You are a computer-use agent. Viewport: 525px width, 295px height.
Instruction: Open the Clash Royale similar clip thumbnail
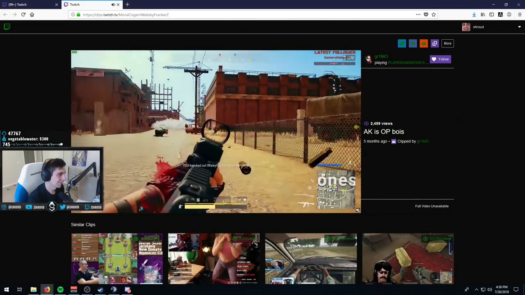(117, 259)
